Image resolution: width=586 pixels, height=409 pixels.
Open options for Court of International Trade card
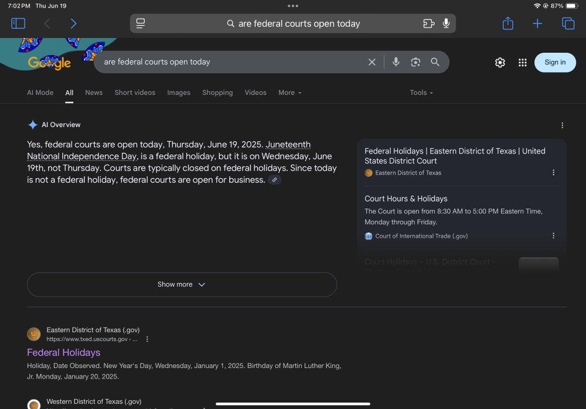[x=554, y=236]
